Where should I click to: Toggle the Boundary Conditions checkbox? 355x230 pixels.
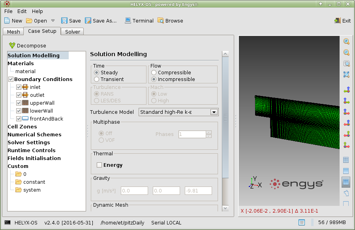(x=11, y=79)
